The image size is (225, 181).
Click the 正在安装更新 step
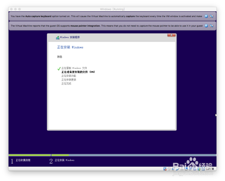click(69, 80)
